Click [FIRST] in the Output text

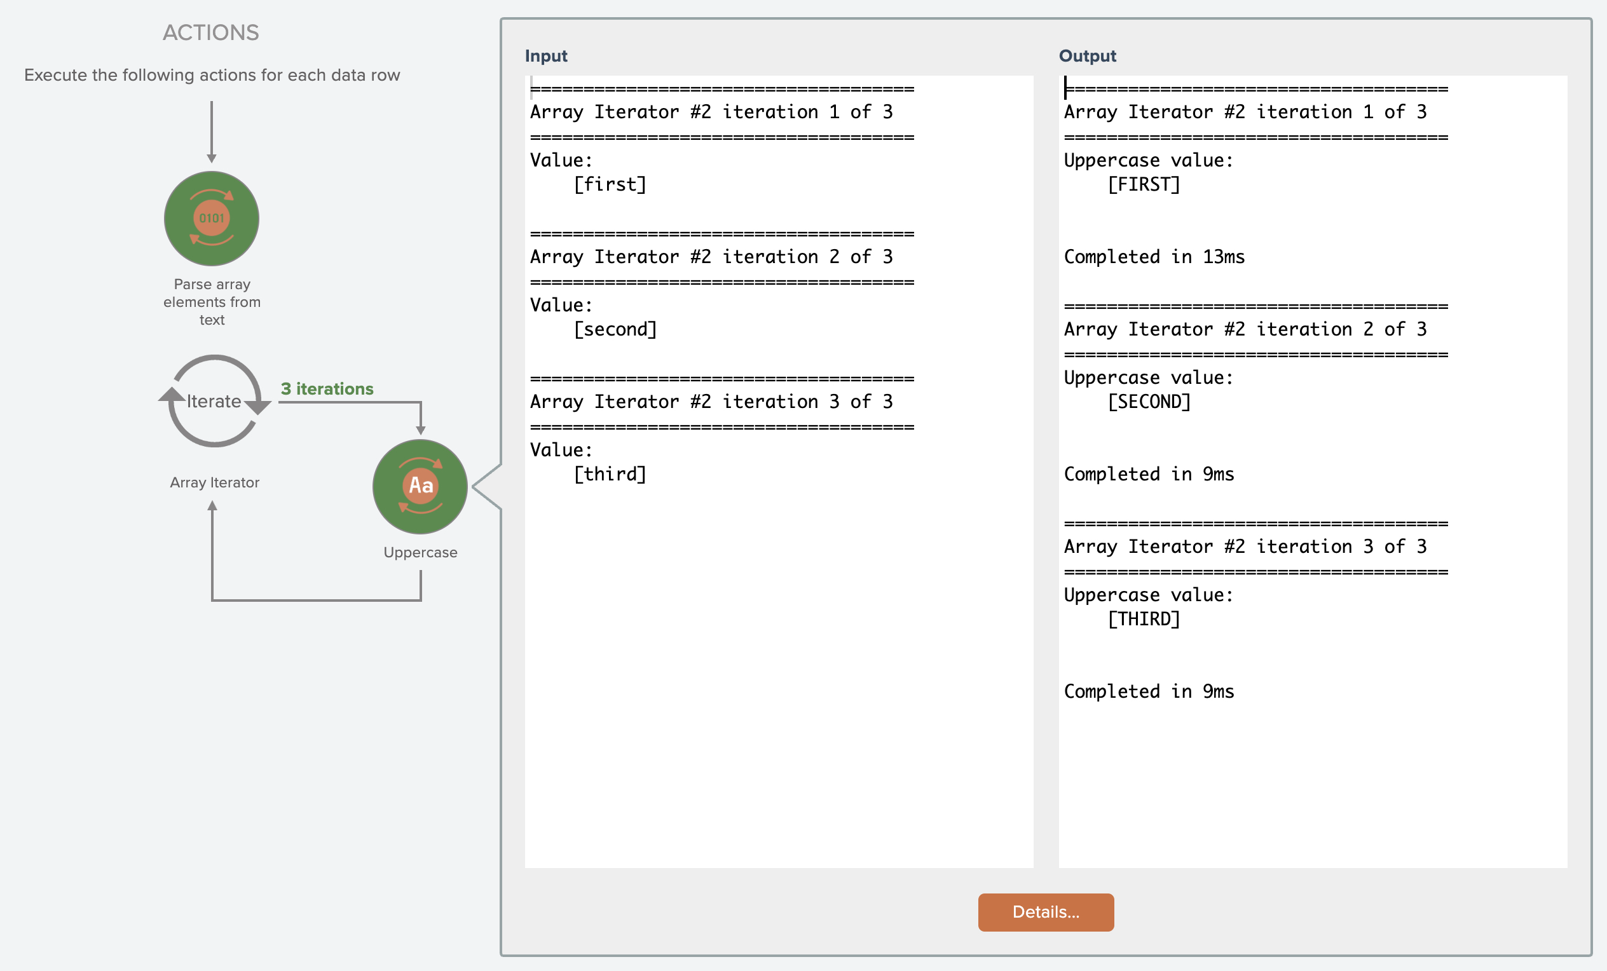pyautogui.click(x=1144, y=184)
